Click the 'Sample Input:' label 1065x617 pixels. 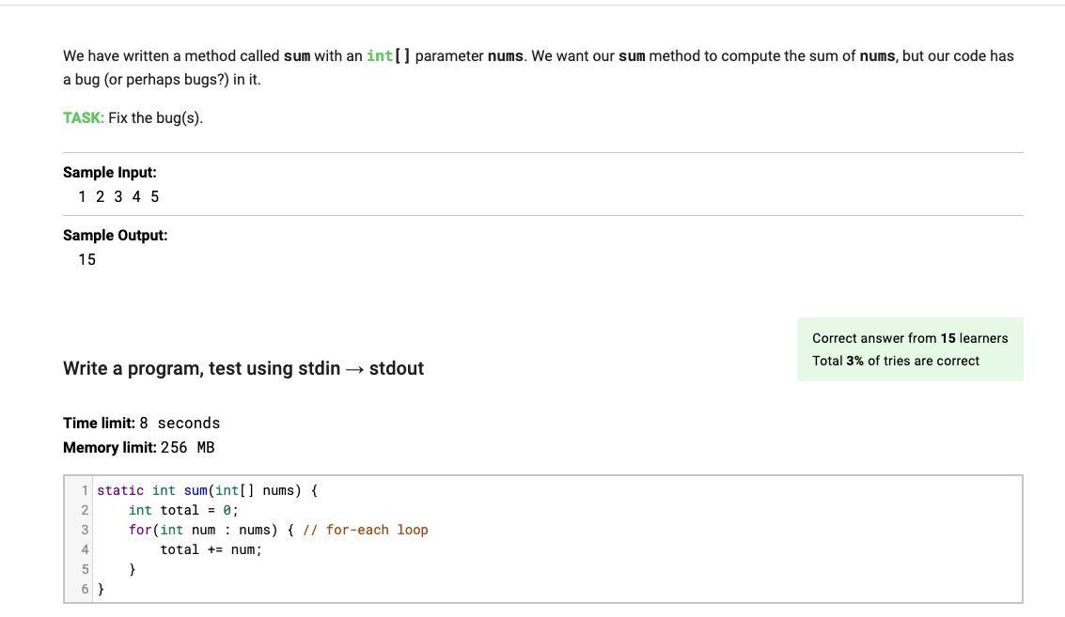110,172
